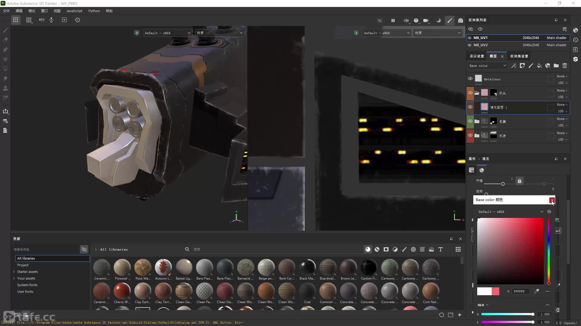Open right viewport 材质 dropdown
This screenshot has height=326, width=581.
[x=438, y=33]
